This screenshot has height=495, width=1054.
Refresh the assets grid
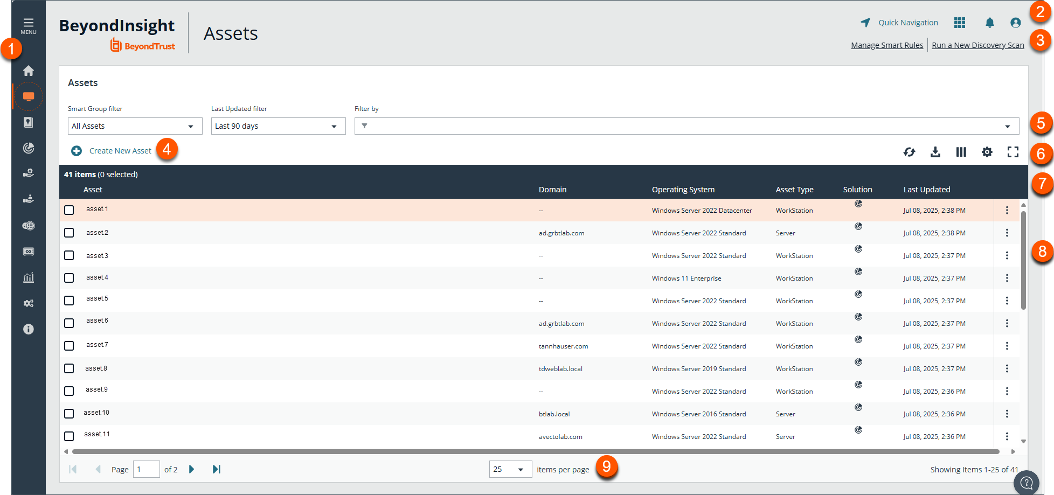coord(910,152)
